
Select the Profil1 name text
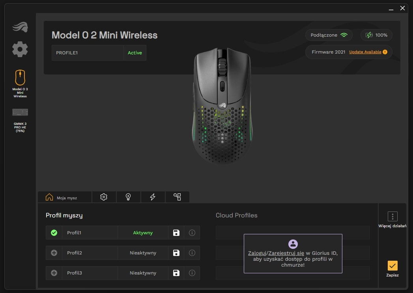(74, 233)
